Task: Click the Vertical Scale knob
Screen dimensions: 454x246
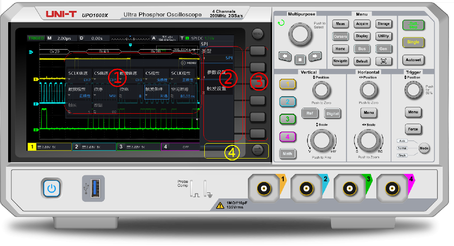Action: (321, 140)
